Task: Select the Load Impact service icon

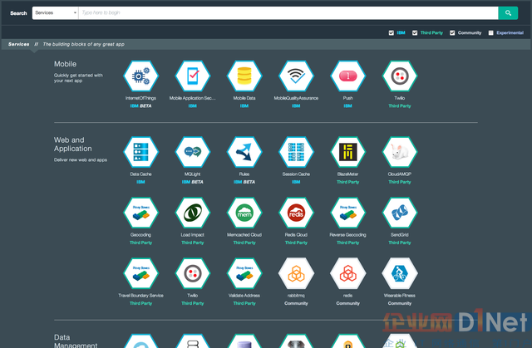Action: click(192, 213)
